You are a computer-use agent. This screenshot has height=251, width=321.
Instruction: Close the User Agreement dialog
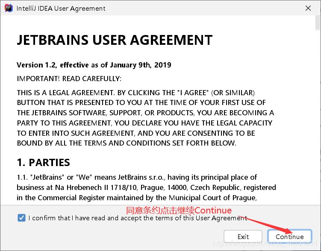(x=308, y=8)
